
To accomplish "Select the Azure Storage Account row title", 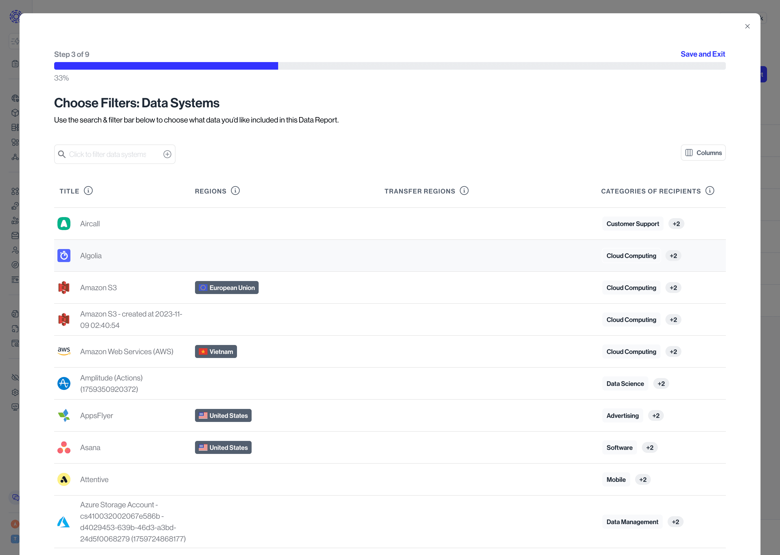I will [133, 522].
